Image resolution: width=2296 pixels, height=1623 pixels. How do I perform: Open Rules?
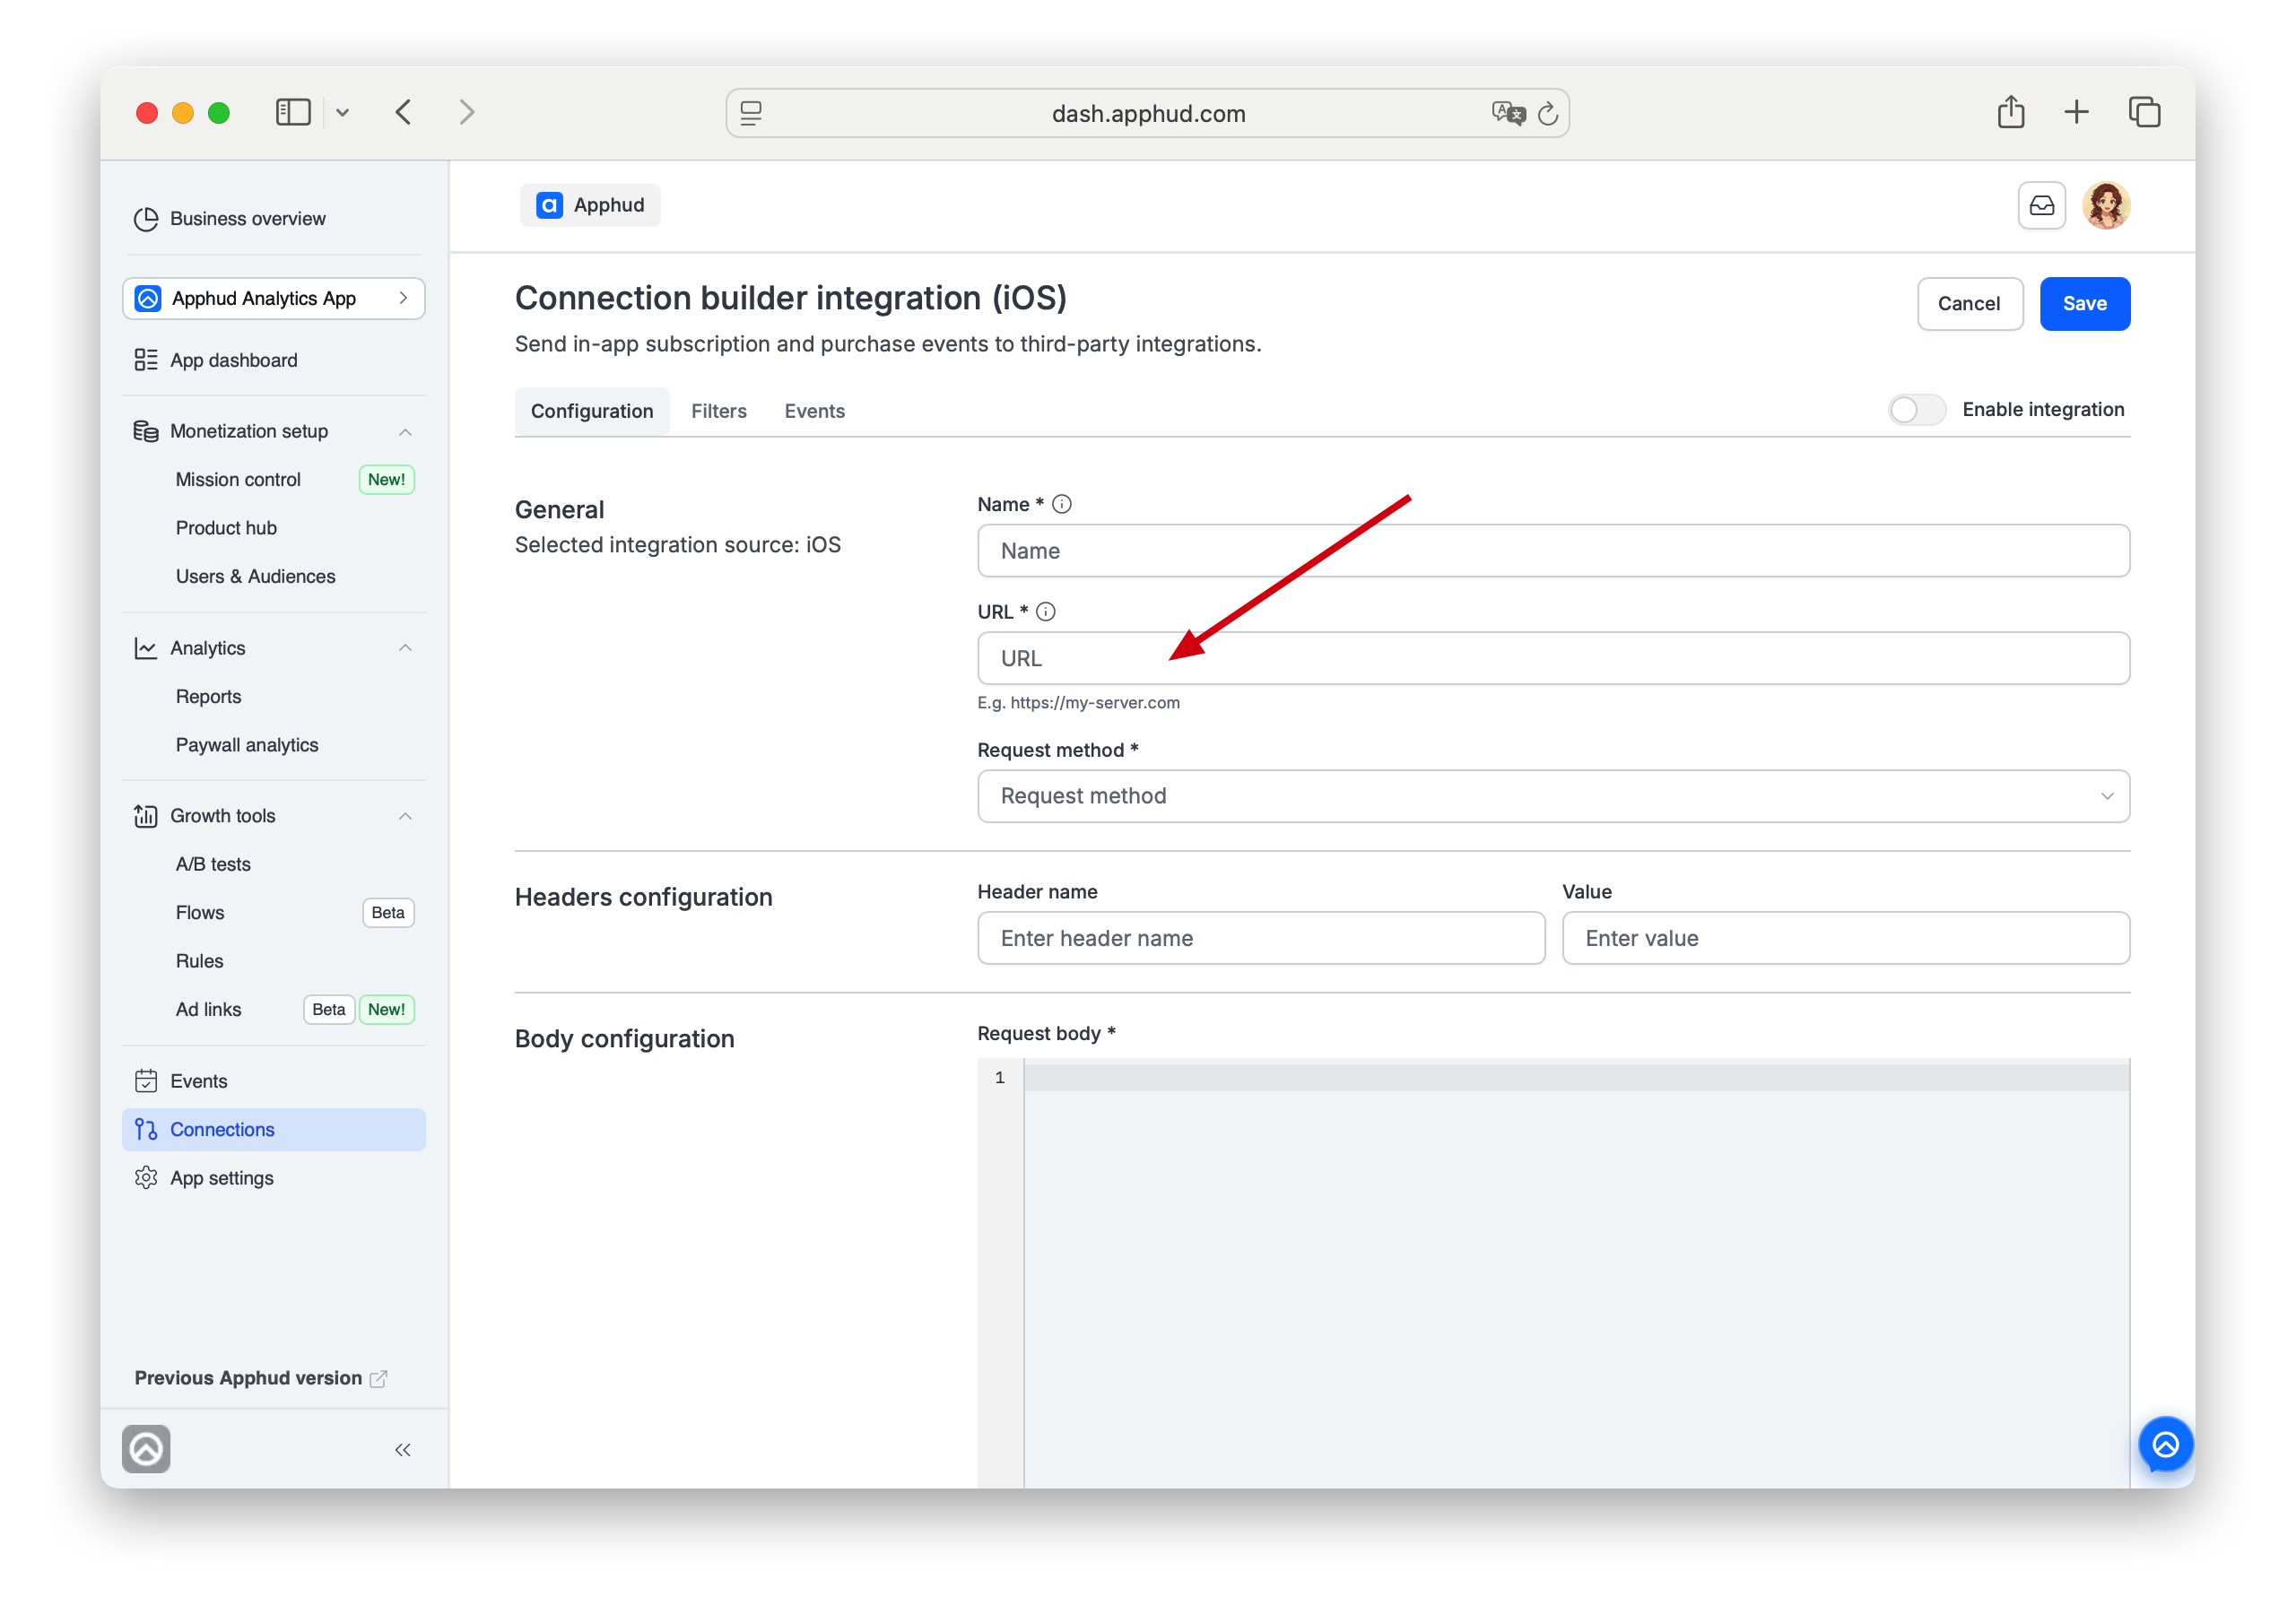tap(200, 961)
